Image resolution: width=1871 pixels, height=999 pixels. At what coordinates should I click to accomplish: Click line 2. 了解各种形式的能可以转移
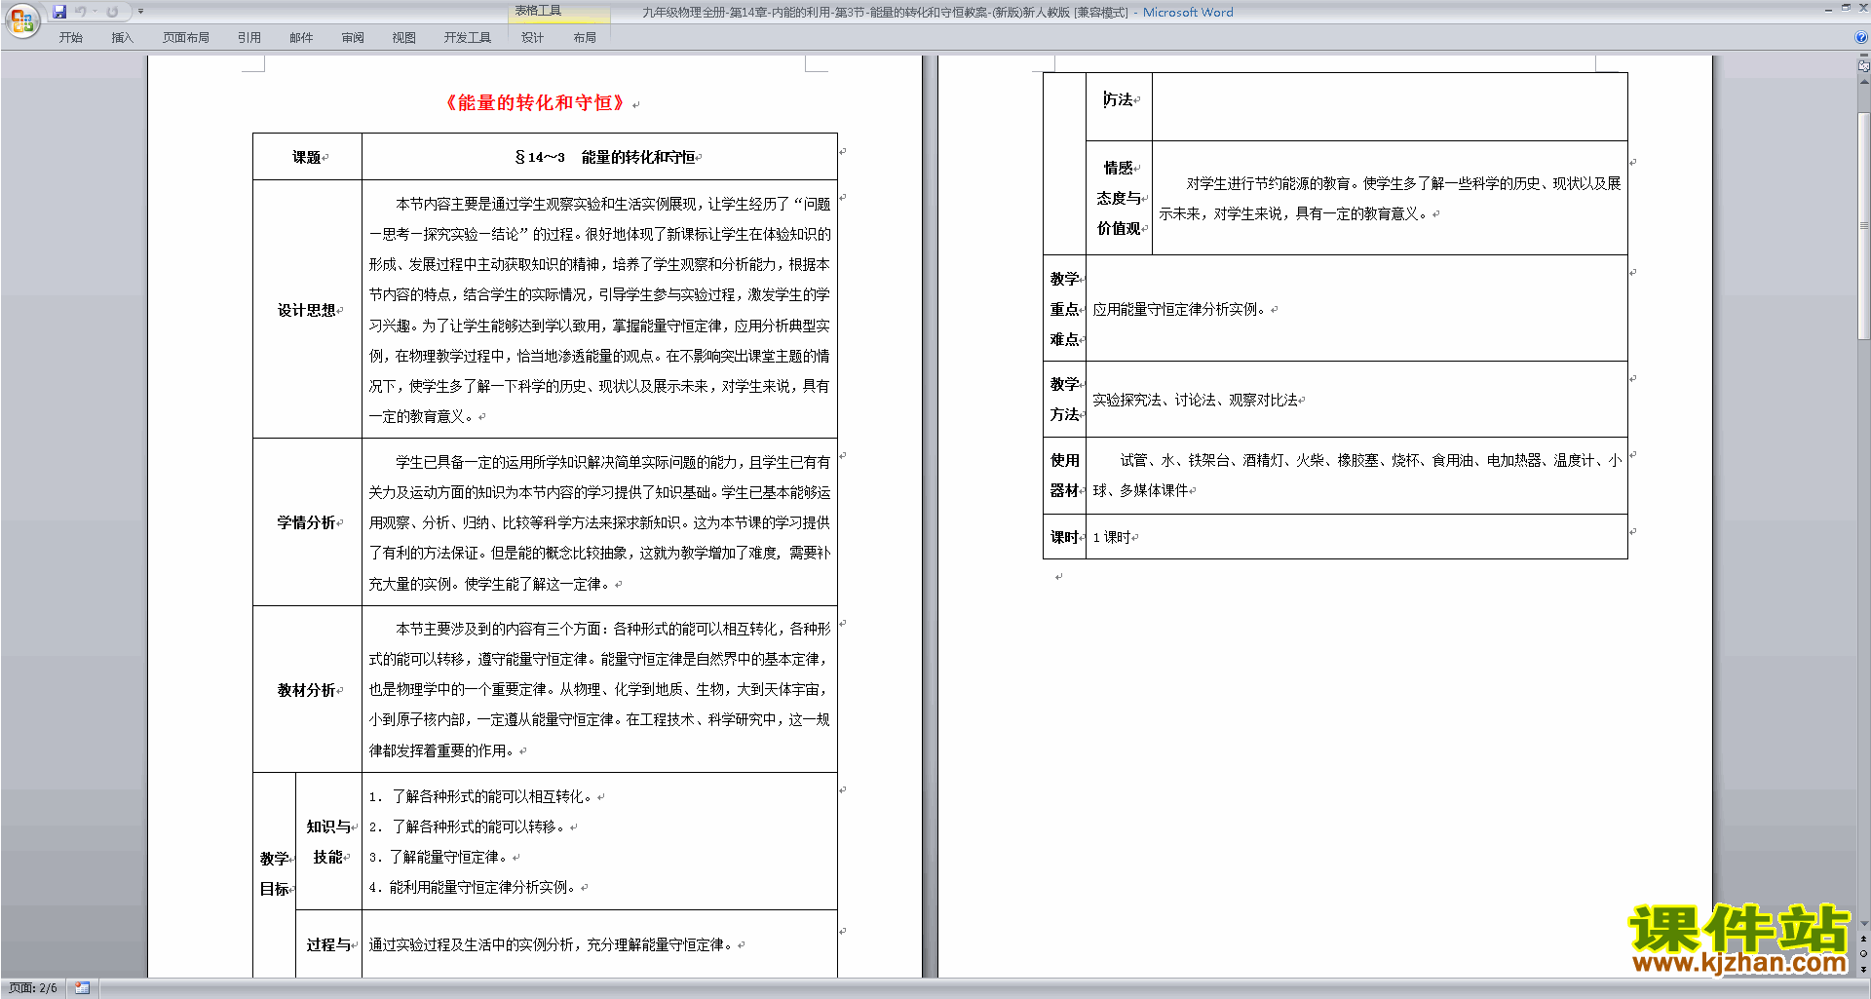click(x=466, y=826)
